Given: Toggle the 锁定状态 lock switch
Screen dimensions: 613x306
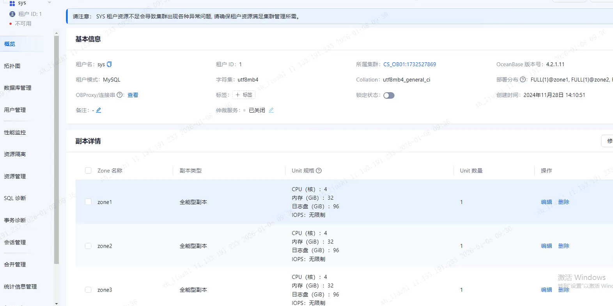Looking at the screenshot, I should coord(389,95).
